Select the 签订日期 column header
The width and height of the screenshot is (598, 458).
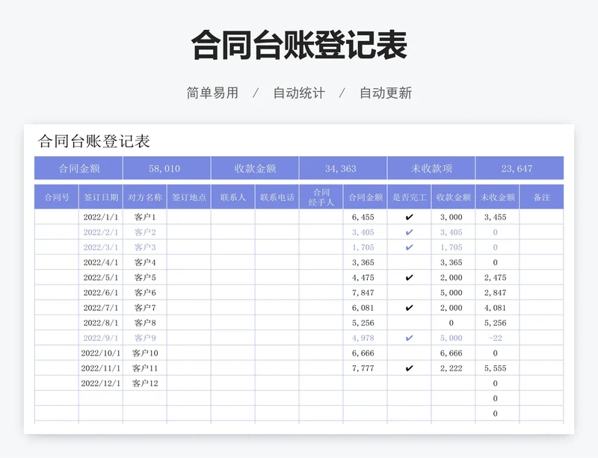101,197
